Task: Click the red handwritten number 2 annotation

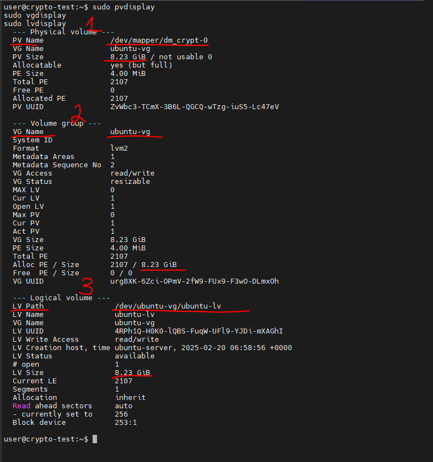Action: [79, 114]
